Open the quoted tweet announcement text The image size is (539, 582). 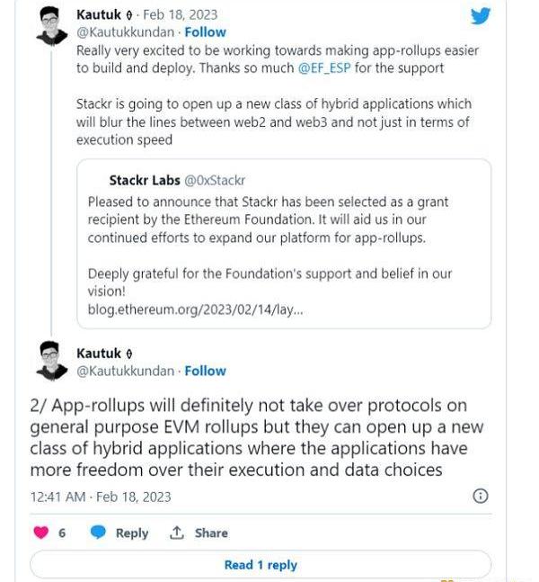268,219
